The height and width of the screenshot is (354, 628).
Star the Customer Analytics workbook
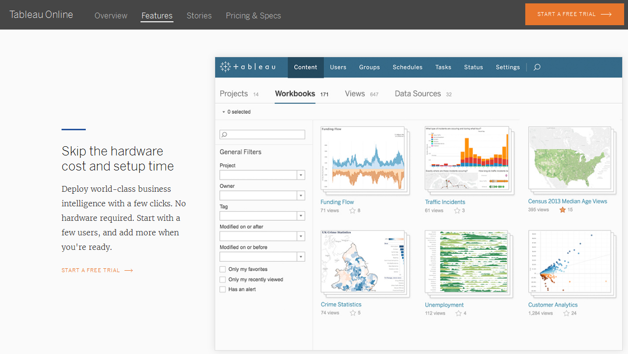tap(566, 313)
